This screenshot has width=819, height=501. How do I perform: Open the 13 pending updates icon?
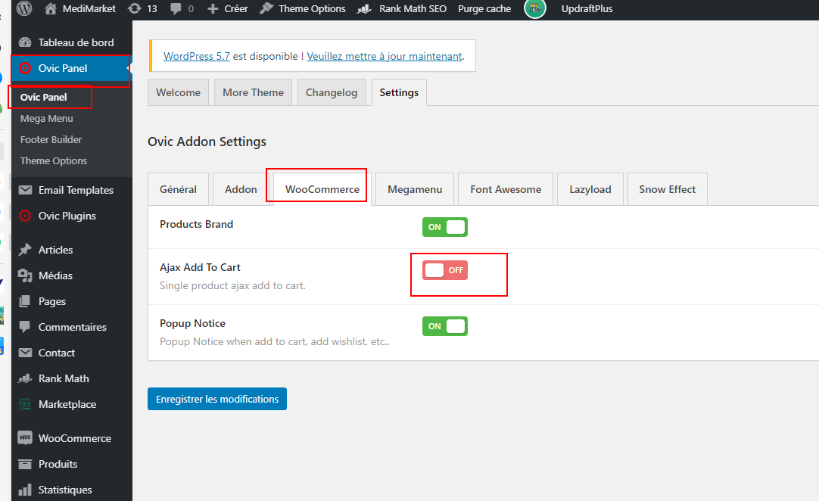pos(135,8)
